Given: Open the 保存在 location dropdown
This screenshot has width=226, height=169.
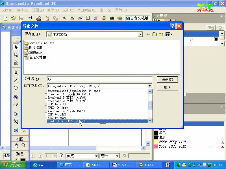Looking at the screenshot, I should pos(140,34).
